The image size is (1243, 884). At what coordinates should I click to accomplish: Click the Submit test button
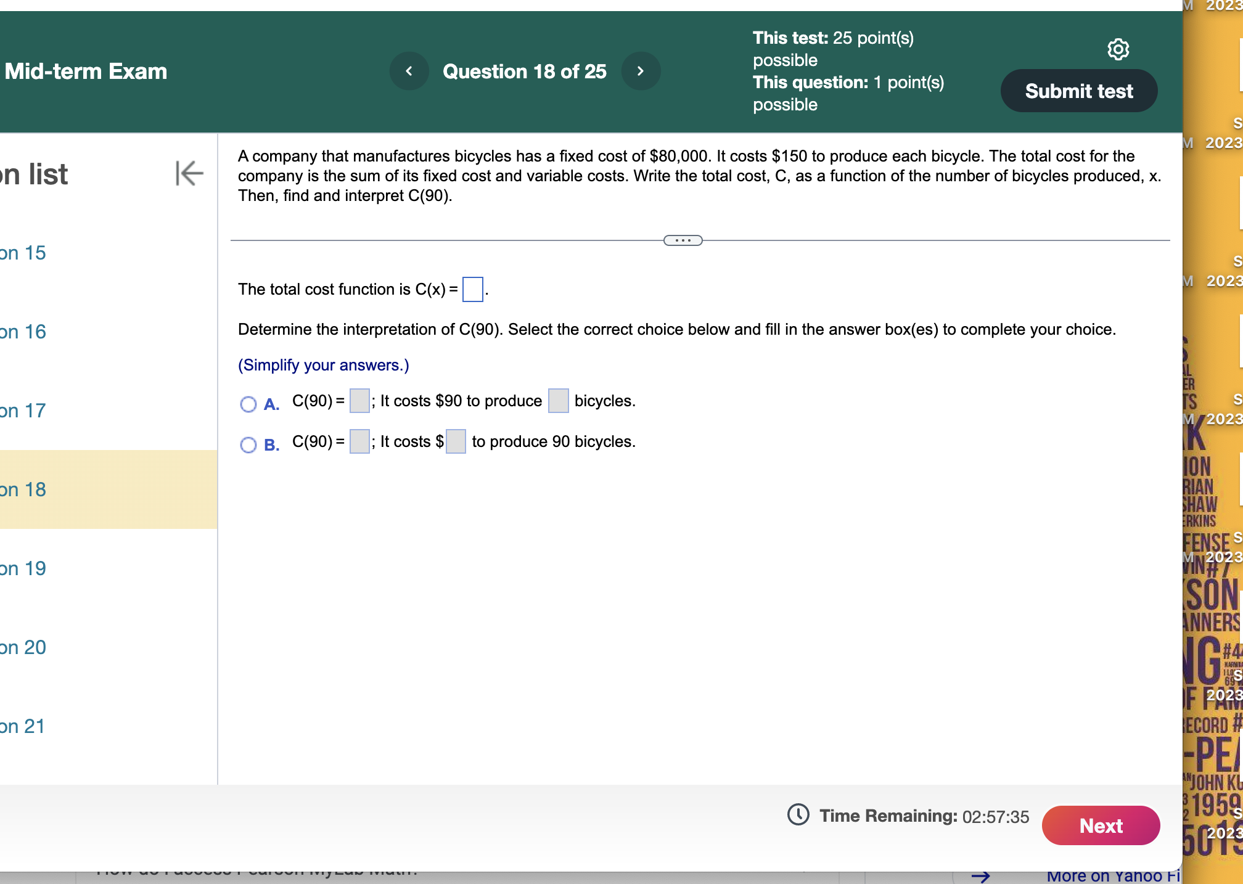(1079, 90)
